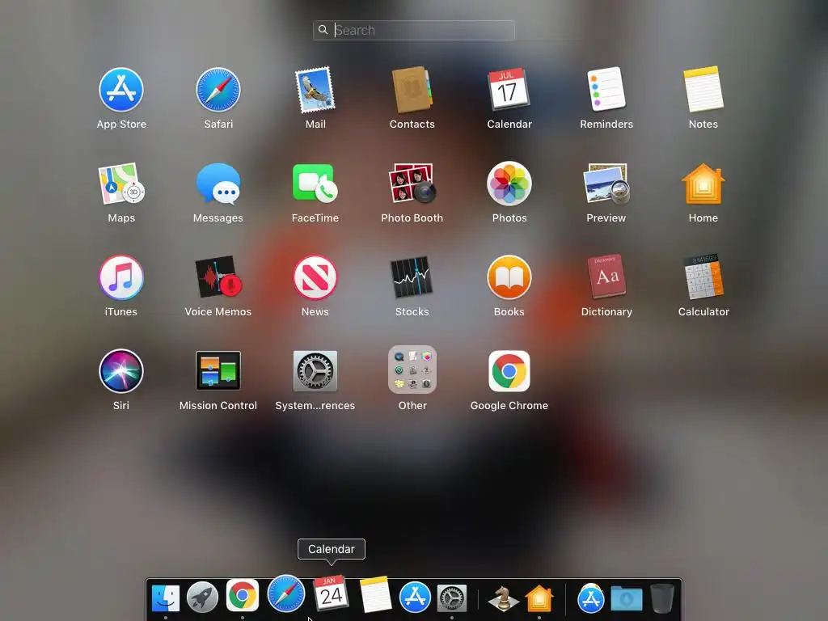
Task: Open Notes from the Dock
Action: coord(375,594)
